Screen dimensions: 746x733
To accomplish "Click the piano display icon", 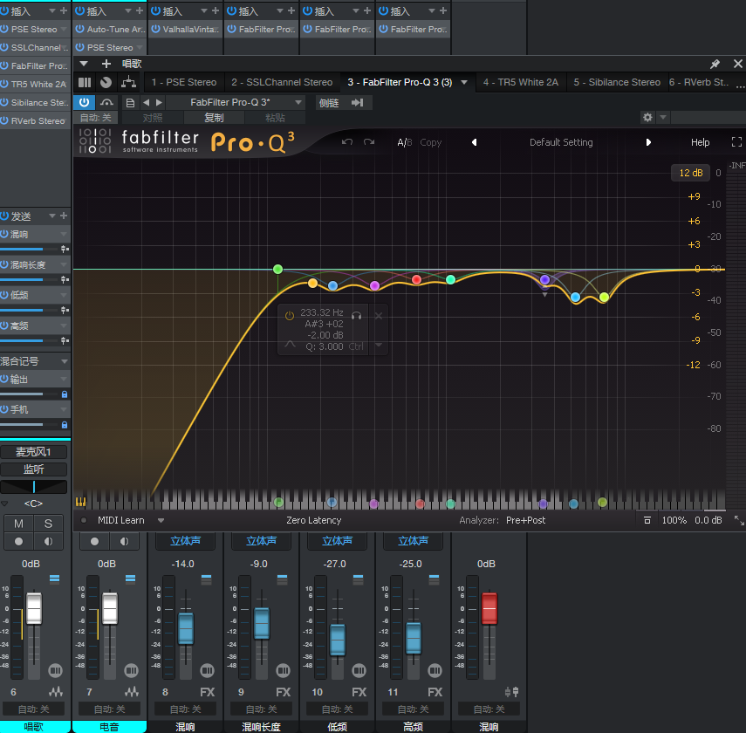I will pyautogui.click(x=80, y=501).
